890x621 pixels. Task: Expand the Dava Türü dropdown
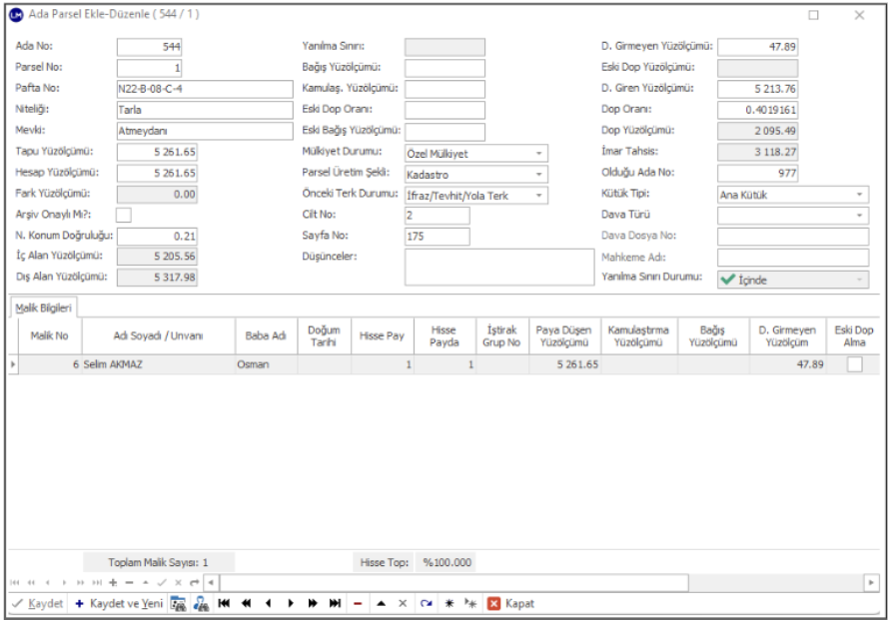point(860,215)
